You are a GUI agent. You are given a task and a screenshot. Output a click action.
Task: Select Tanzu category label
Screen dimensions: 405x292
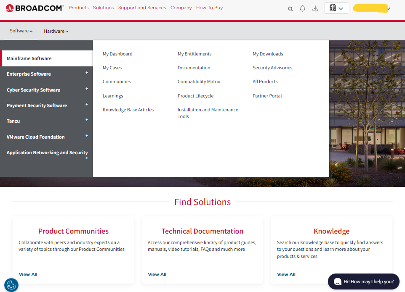(13, 121)
